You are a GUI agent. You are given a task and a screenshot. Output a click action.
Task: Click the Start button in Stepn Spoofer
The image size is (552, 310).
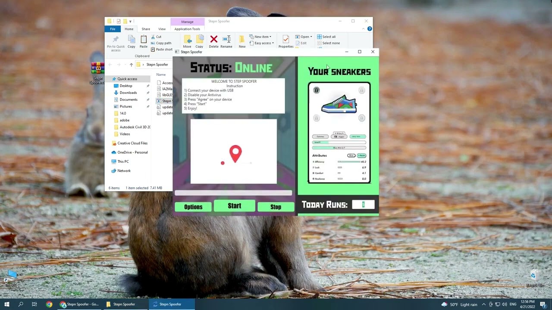pyautogui.click(x=235, y=206)
